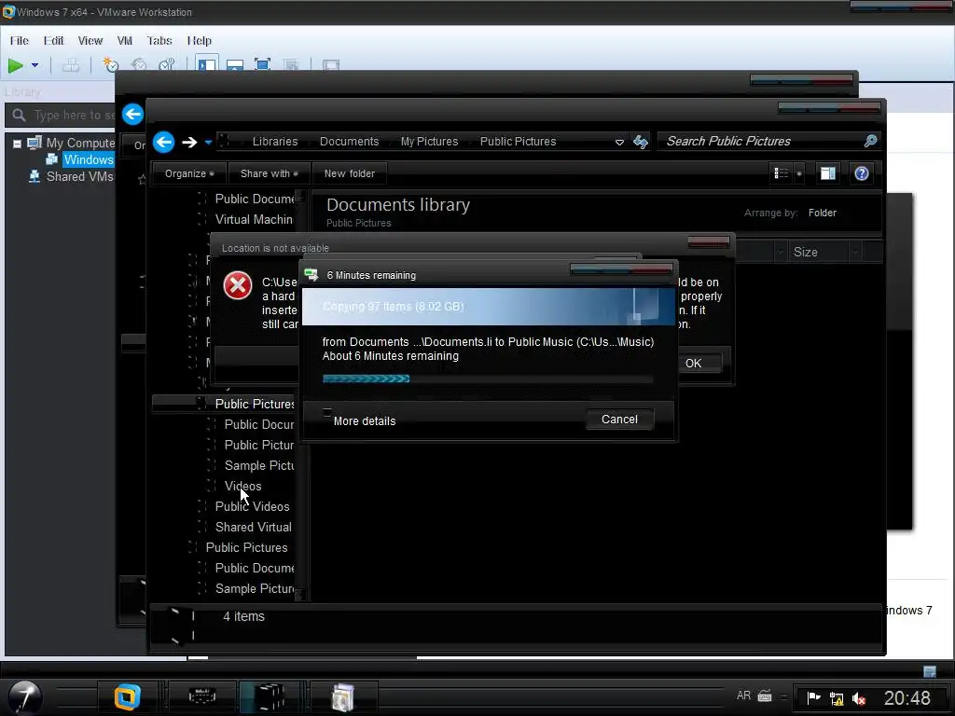This screenshot has width=955, height=716.
Task: Revert the VM to its snapshot
Action: [x=139, y=64]
